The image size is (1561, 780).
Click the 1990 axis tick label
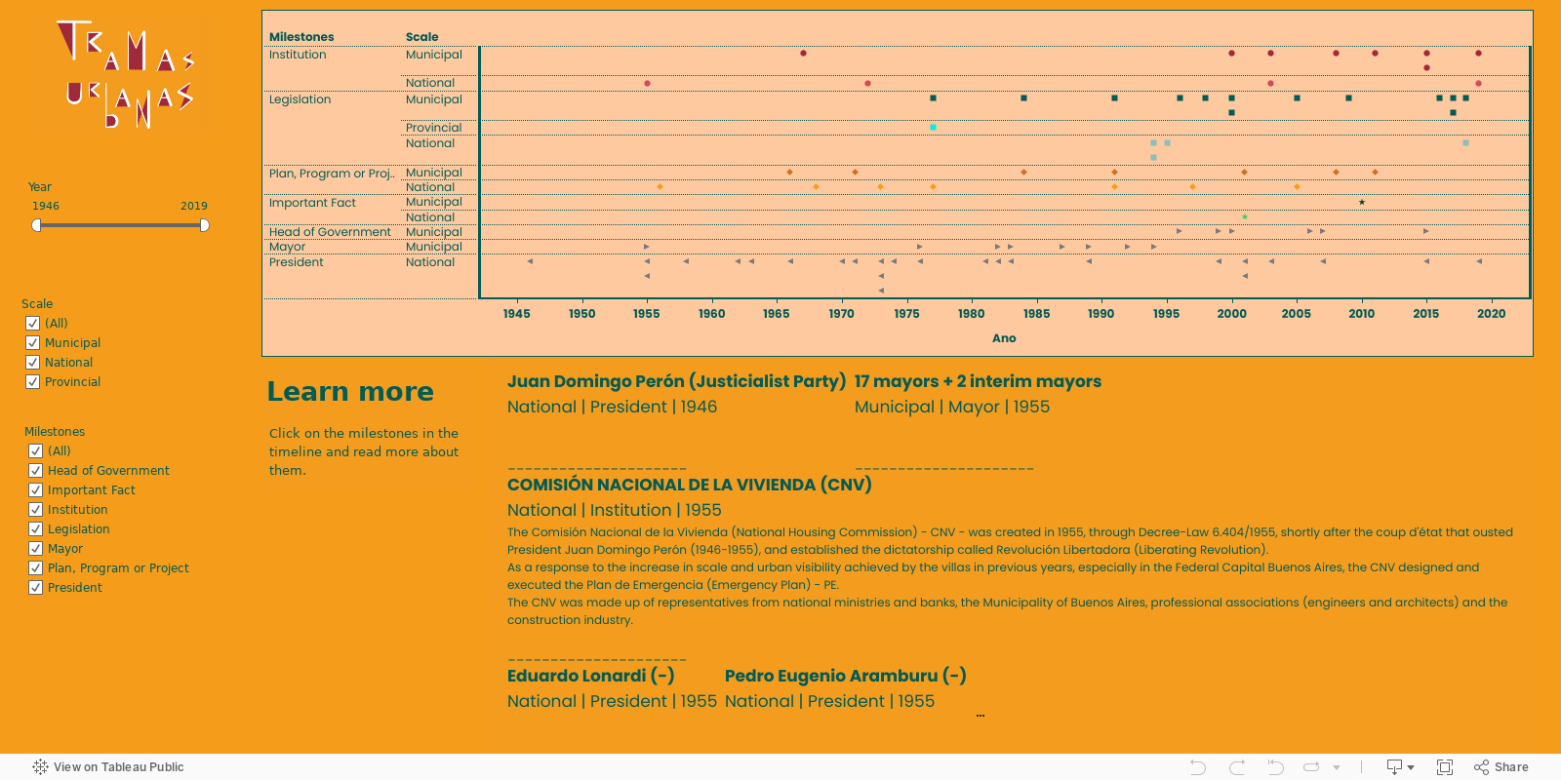[x=1101, y=314]
